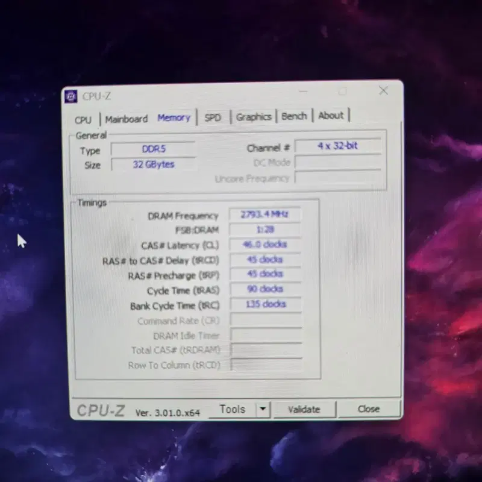Click the CPU-Z logo text at bottom
Screen dimensions: 482x482
point(101,411)
